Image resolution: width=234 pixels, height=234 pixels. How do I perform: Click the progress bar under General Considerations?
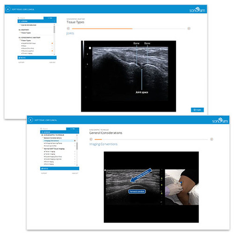pyautogui.click(x=151, y=139)
